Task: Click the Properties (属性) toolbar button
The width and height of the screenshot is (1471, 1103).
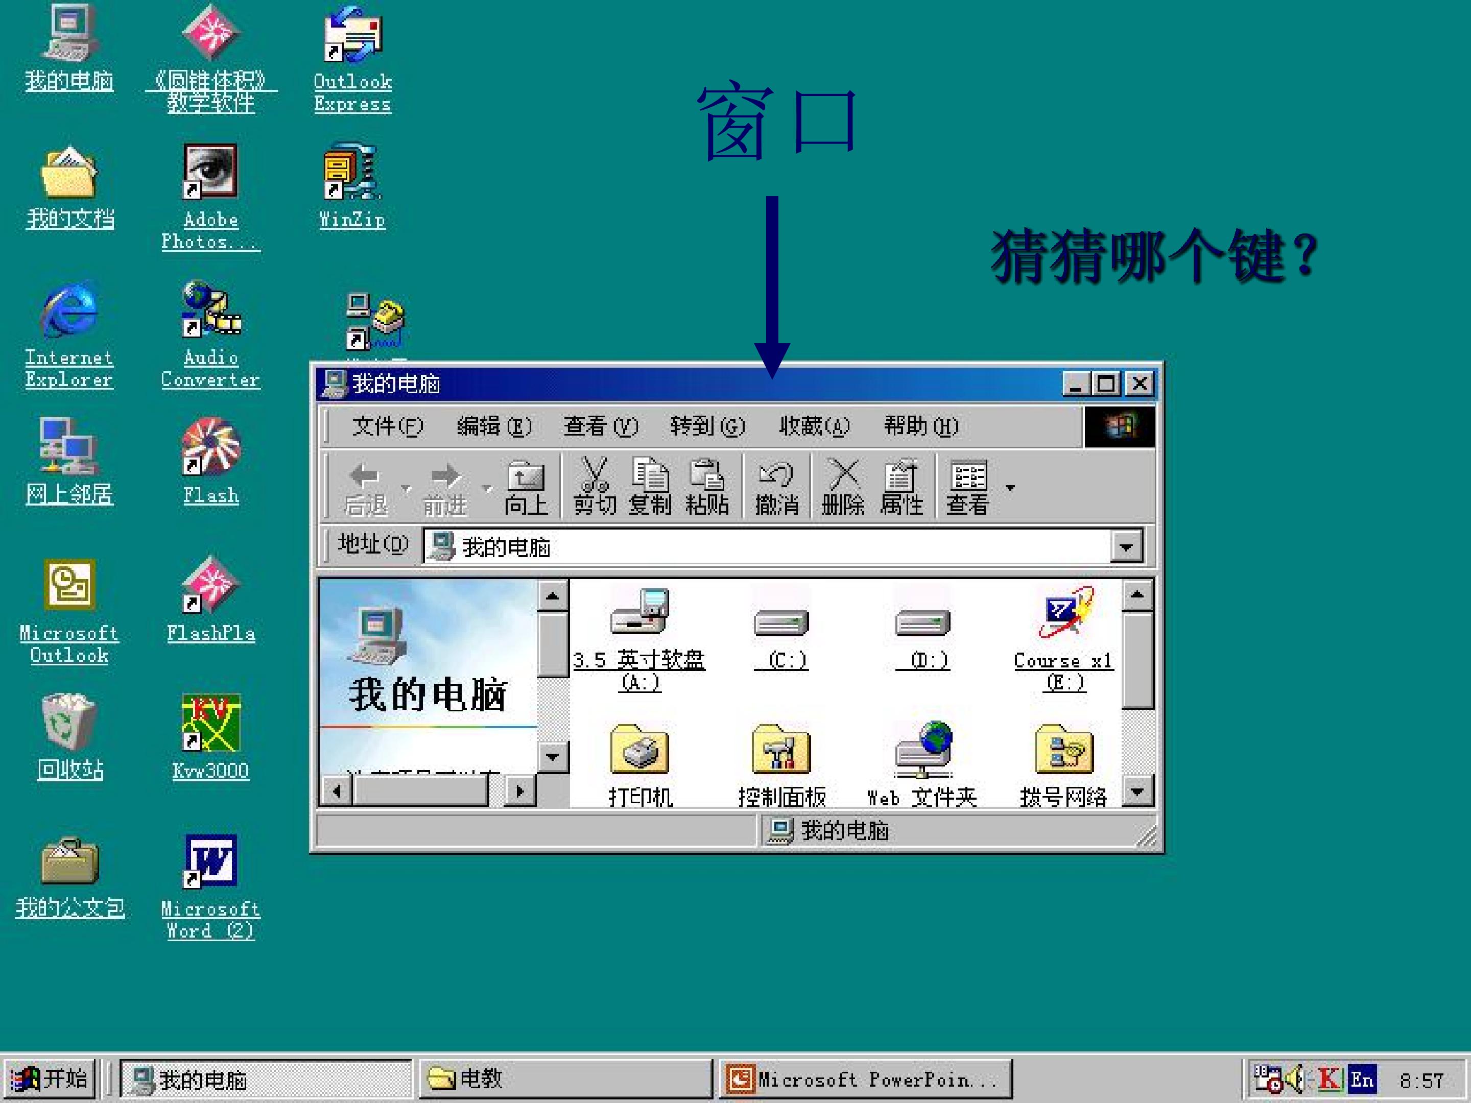Action: coord(901,487)
